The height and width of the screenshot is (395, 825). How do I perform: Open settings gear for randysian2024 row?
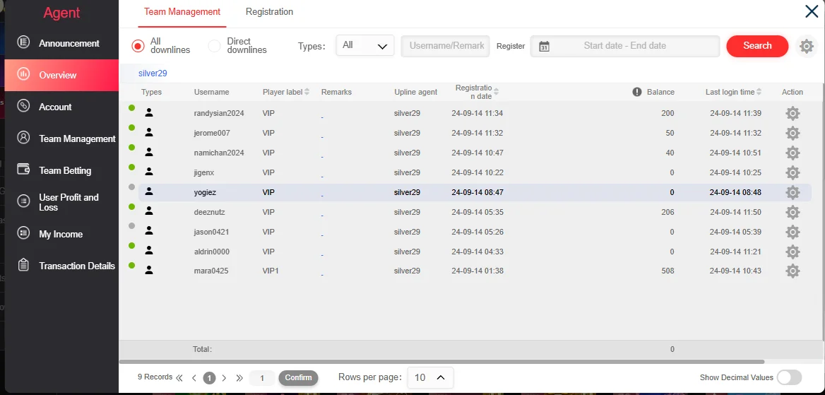click(793, 113)
